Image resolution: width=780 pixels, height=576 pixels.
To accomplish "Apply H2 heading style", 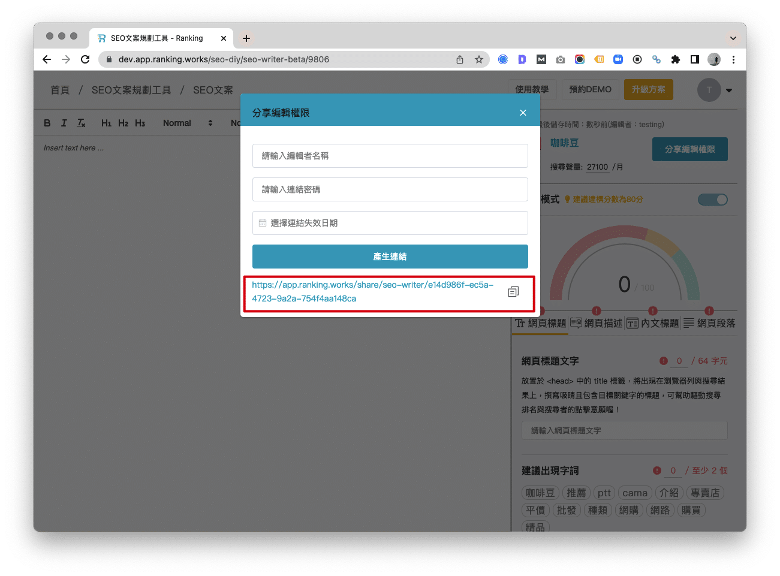I will click(x=123, y=123).
